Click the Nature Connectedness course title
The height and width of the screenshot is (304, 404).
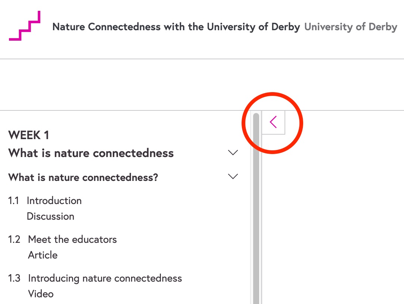point(176,27)
